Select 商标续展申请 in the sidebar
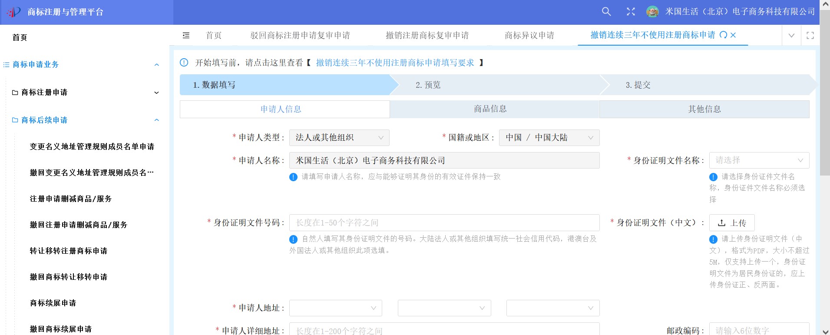 (x=53, y=303)
